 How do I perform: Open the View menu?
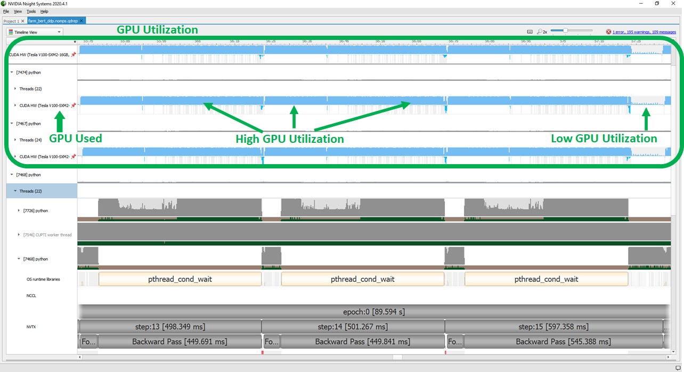pos(18,11)
